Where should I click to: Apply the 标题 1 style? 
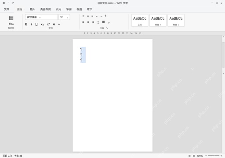tap(158, 20)
